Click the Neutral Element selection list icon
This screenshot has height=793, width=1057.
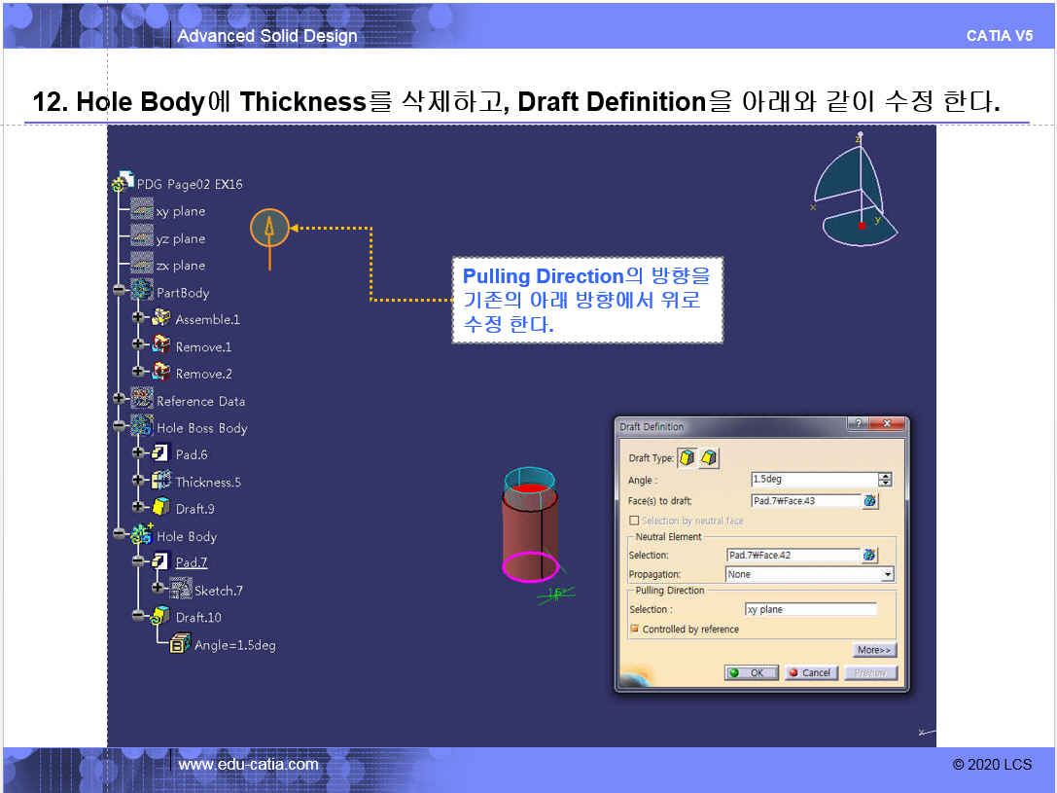tap(869, 555)
